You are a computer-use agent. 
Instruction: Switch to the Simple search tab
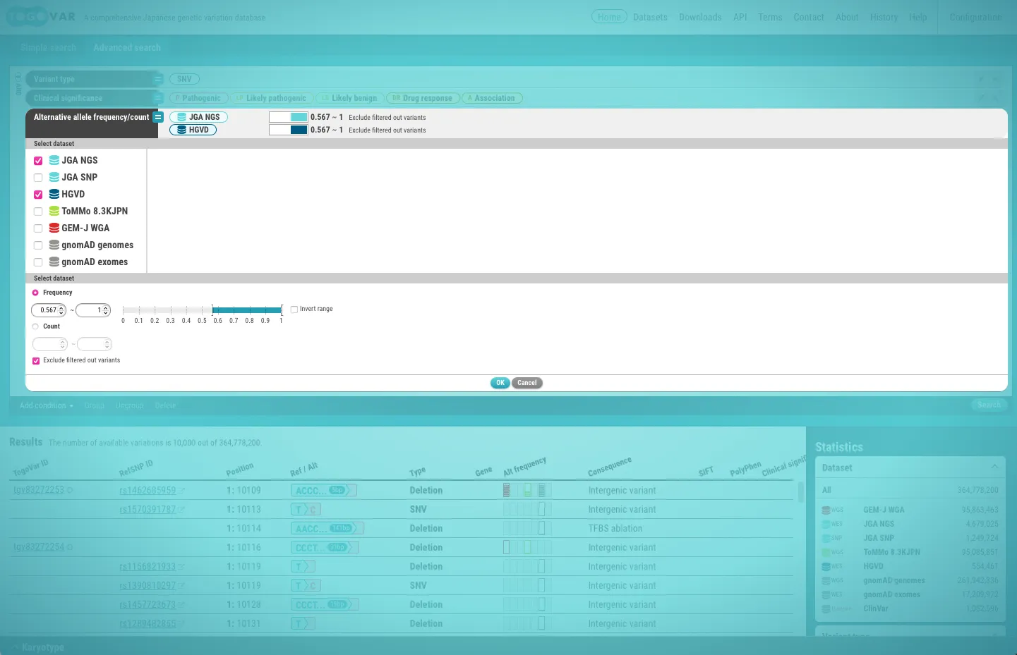click(x=48, y=47)
